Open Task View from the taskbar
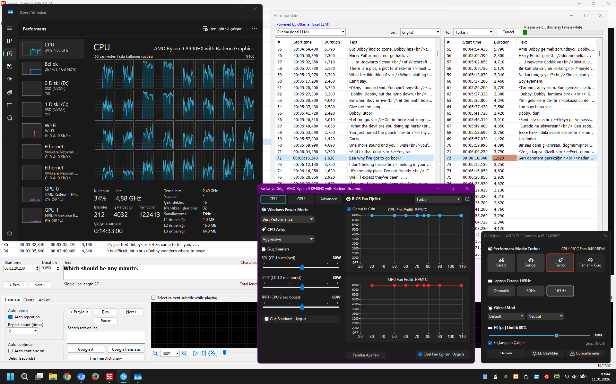Image resolution: width=616 pixels, height=384 pixels. tap(39, 377)
